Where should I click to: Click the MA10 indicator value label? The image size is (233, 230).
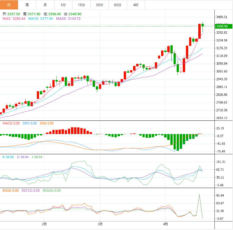(41, 19)
